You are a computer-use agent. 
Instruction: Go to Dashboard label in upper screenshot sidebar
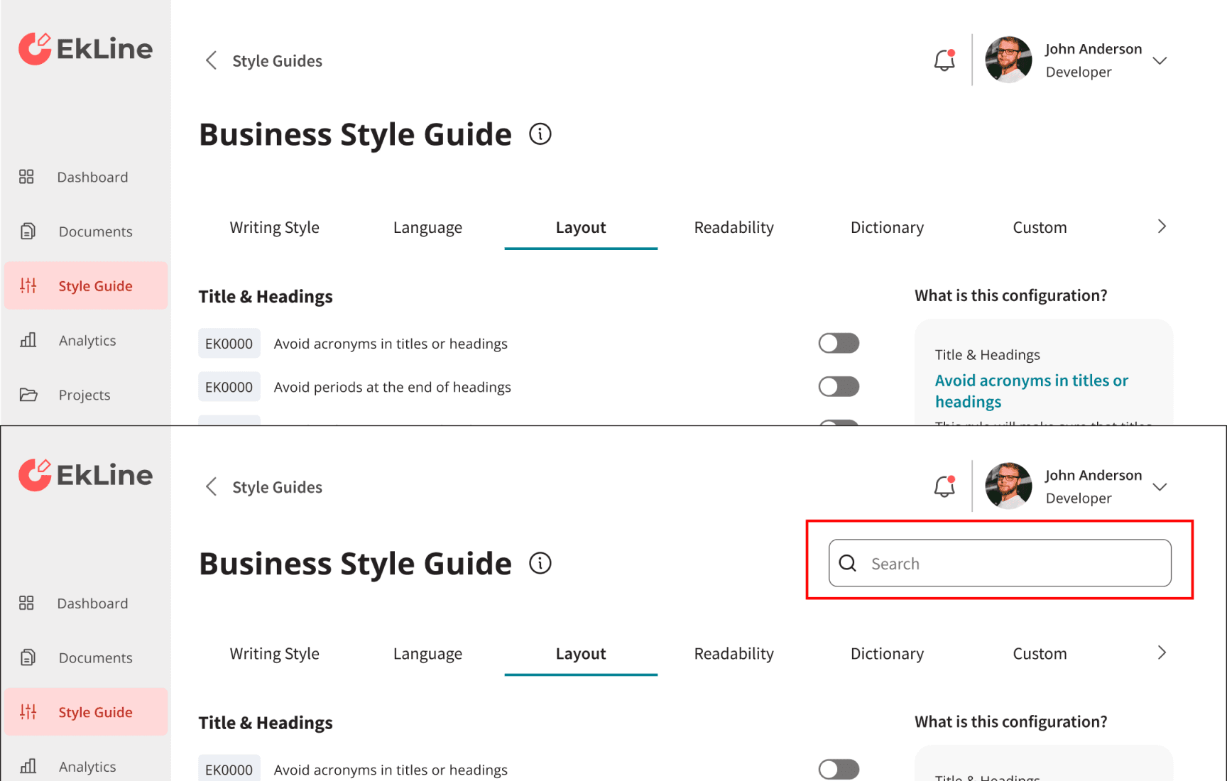tap(92, 177)
